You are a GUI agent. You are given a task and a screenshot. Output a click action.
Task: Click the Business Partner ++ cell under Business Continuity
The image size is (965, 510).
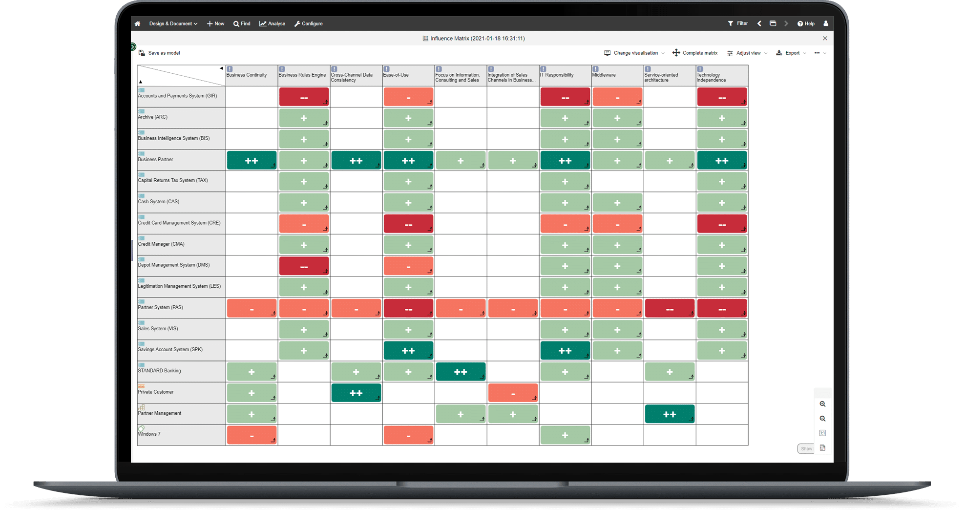(x=252, y=160)
